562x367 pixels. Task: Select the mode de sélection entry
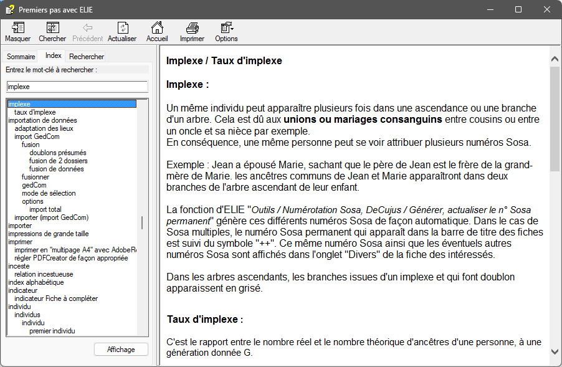pyautogui.click(x=49, y=193)
